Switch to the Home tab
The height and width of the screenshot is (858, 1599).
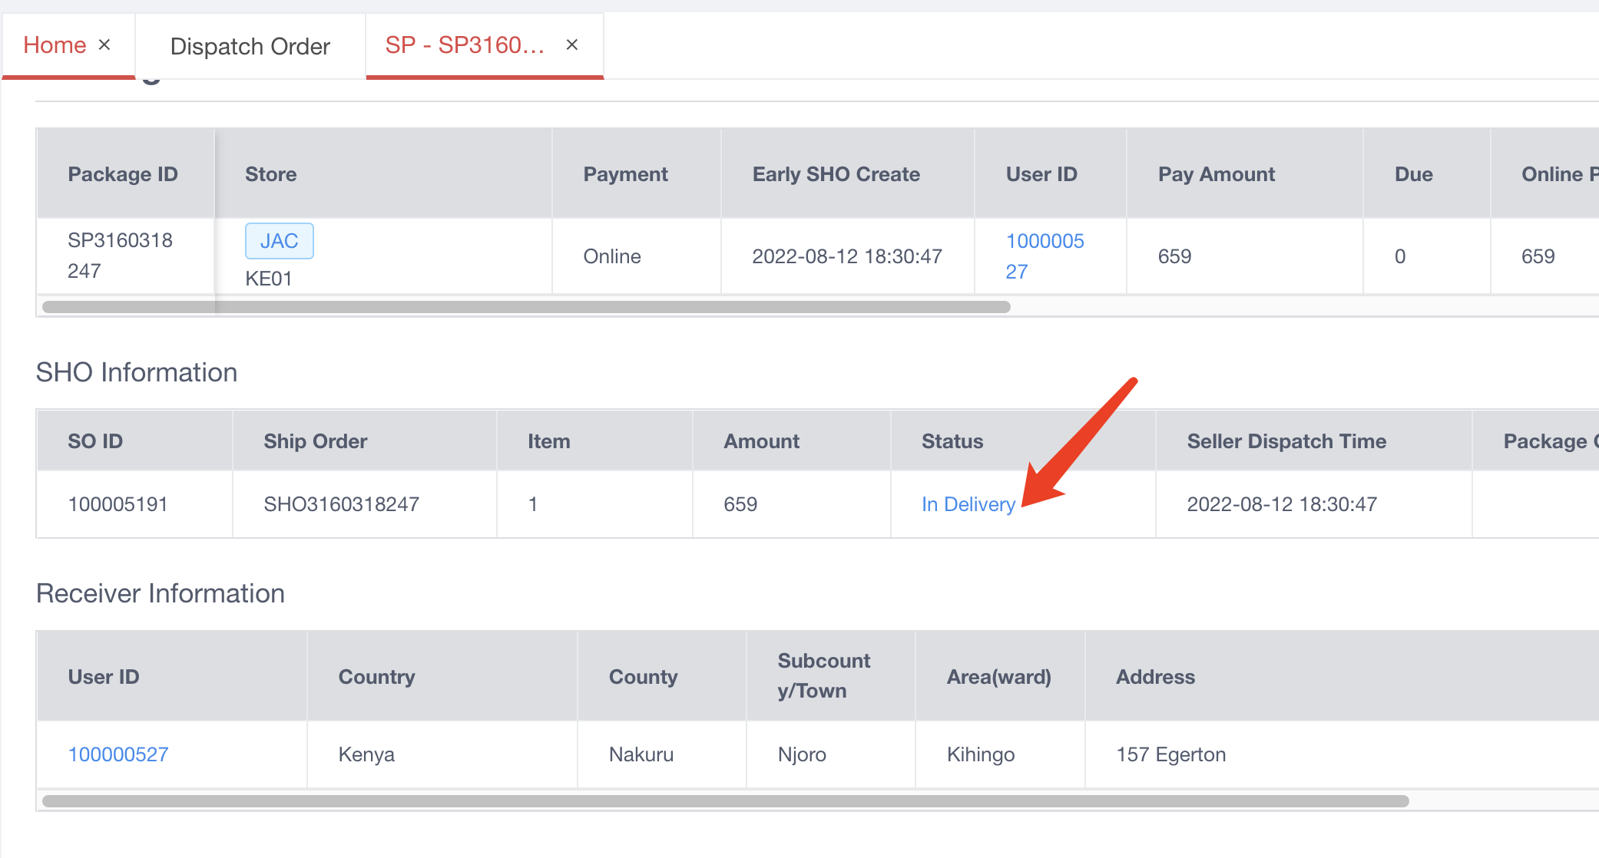(54, 45)
